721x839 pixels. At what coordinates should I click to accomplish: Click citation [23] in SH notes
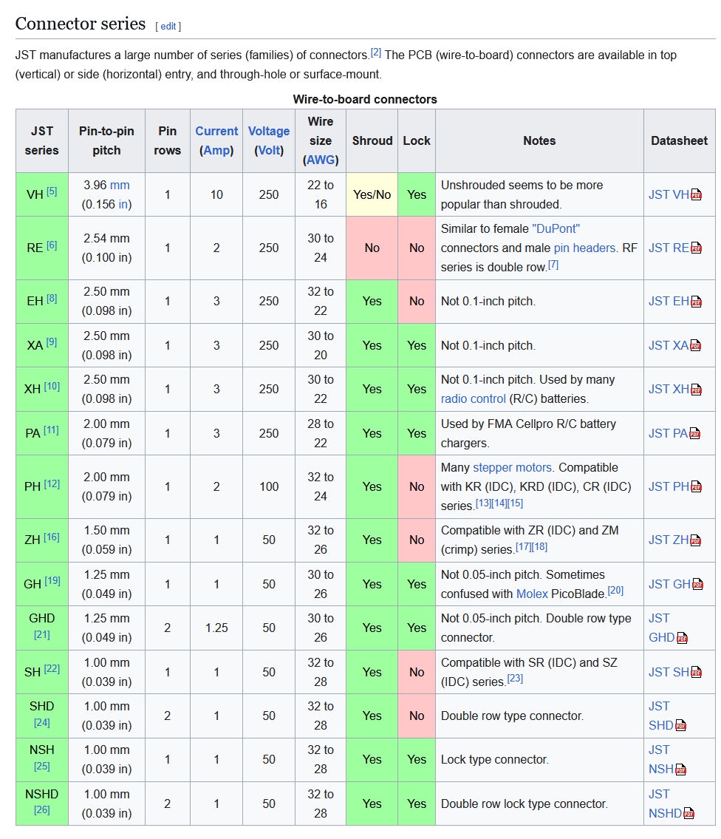pyautogui.click(x=515, y=679)
